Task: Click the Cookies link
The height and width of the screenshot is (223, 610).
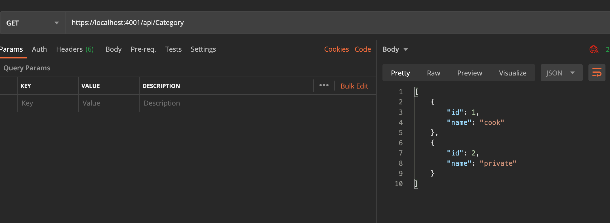Action: pyautogui.click(x=336, y=49)
